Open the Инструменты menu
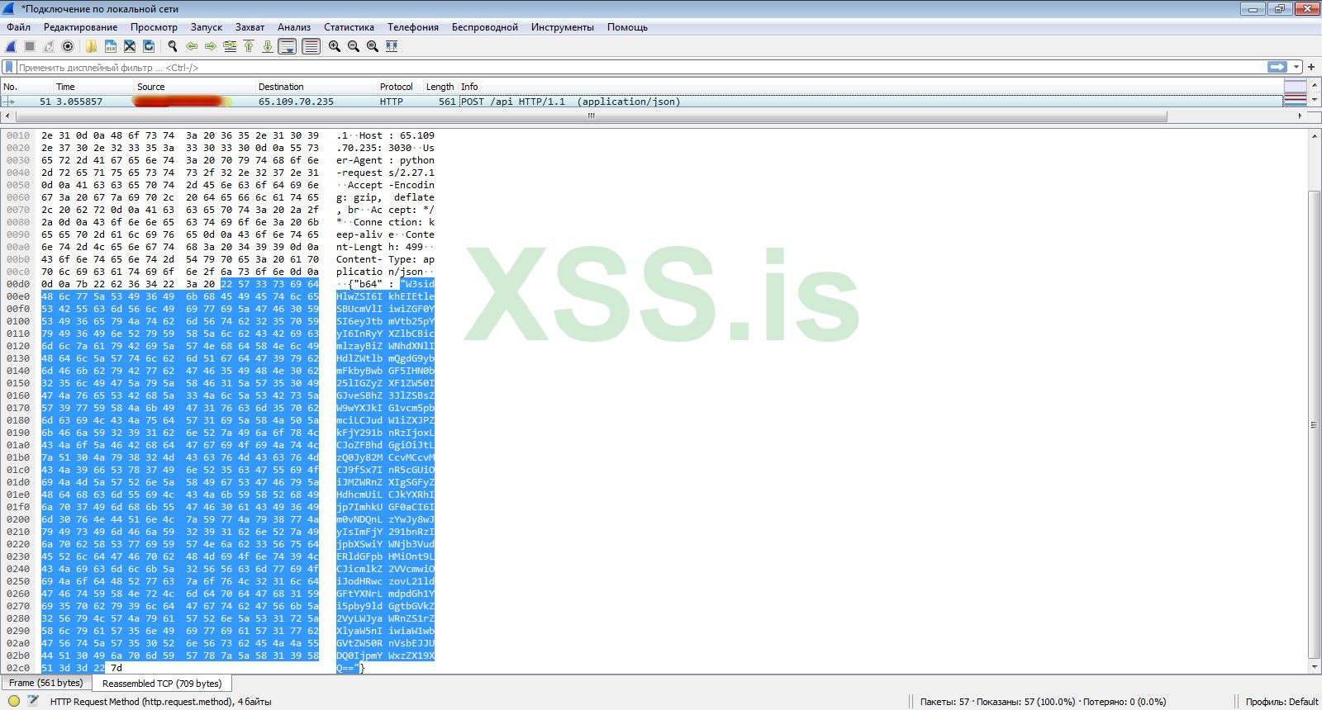The image size is (1322, 710). pyautogui.click(x=563, y=27)
